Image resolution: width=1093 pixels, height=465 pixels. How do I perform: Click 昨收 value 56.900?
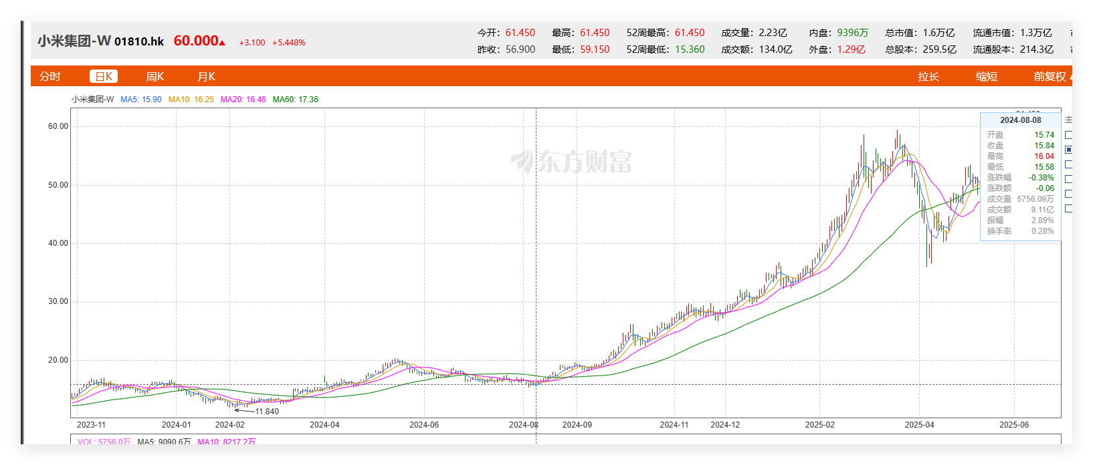520,49
